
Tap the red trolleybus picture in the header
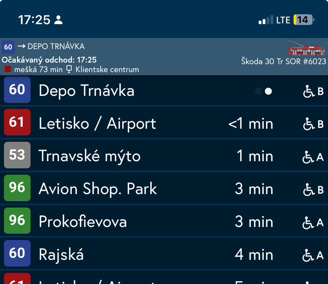[x=307, y=49]
